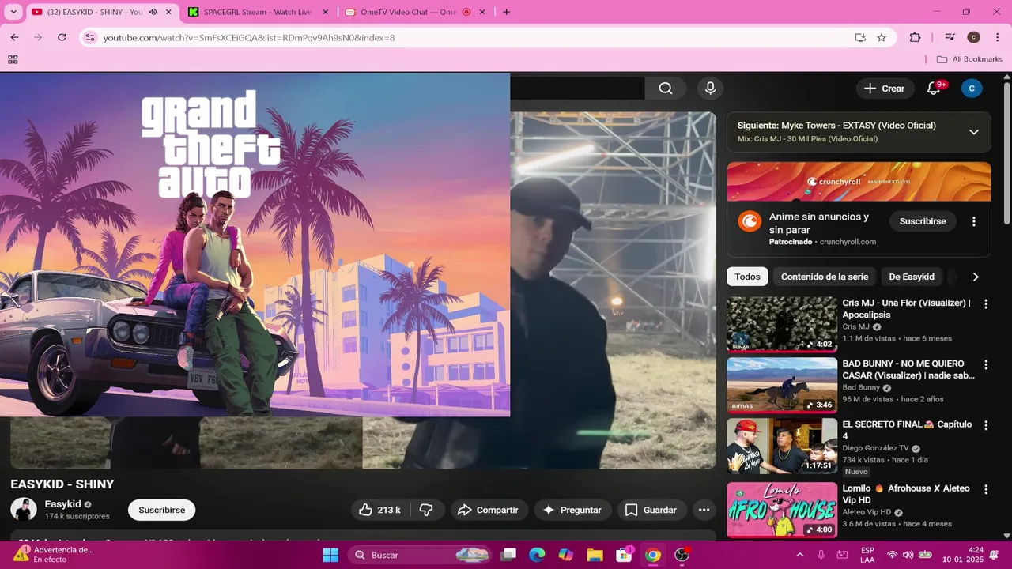Mute the YouTube tab audio
The width and height of the screenshot is (1012, 569).
coord(153,12)
